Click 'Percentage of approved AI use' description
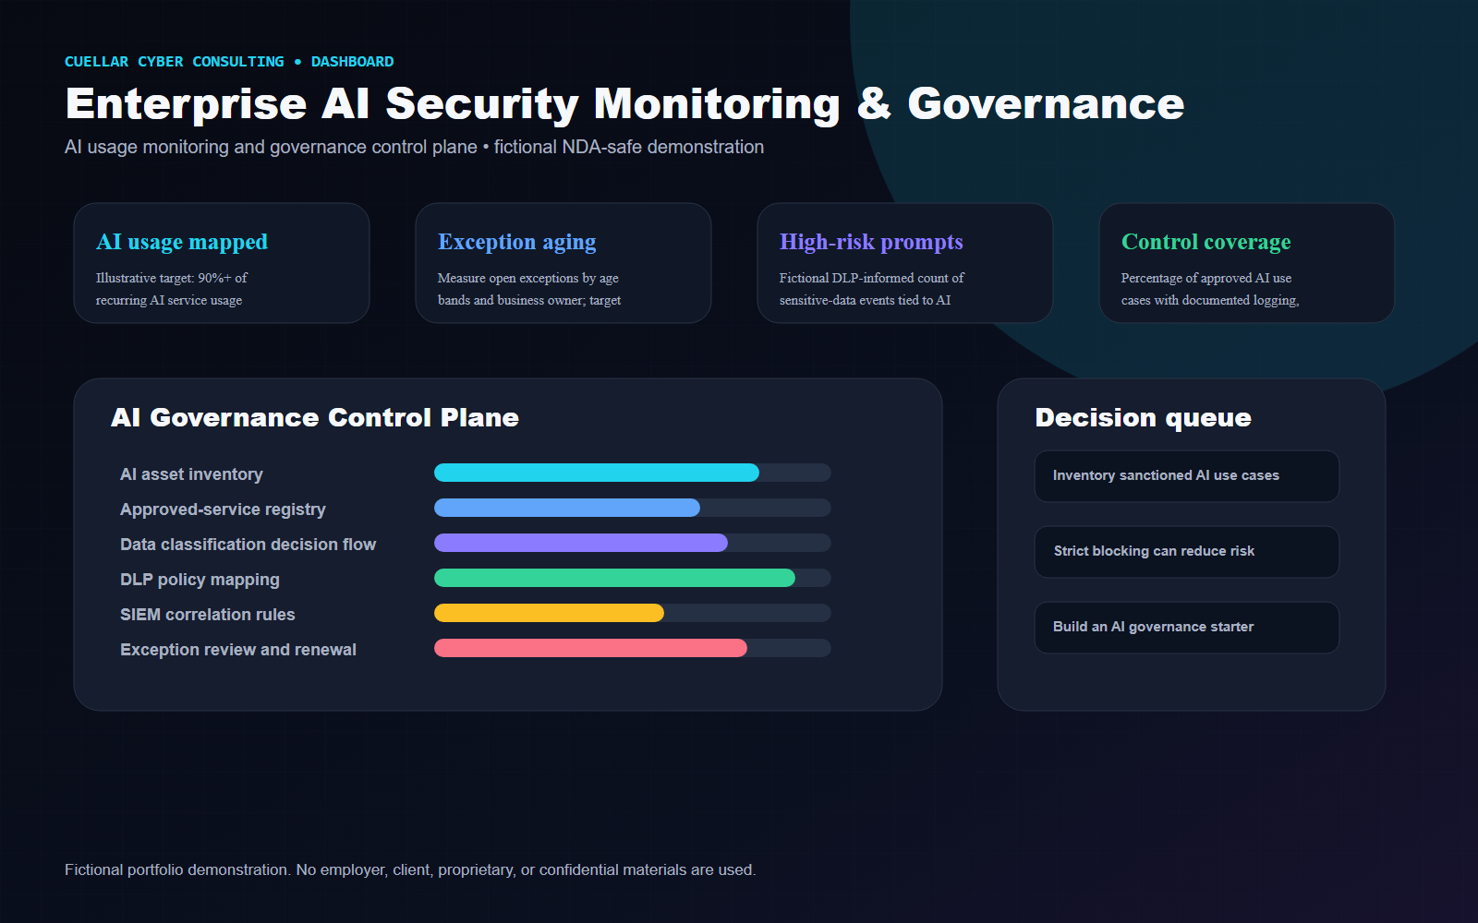The width and height of the screenshot is (1478, 923). (1206, 278)
